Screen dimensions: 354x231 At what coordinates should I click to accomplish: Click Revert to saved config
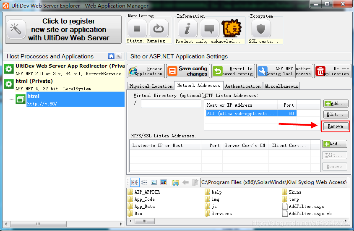click(233, 71)
